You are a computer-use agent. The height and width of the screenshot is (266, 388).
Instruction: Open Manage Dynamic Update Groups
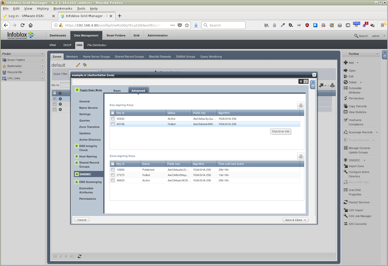coord(359,150)
